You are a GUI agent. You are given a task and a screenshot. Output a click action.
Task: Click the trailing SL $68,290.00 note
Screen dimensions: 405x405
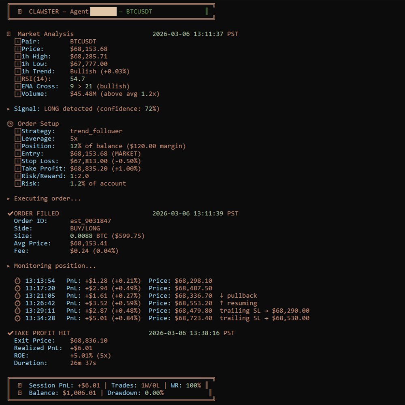tap(264, 311)
